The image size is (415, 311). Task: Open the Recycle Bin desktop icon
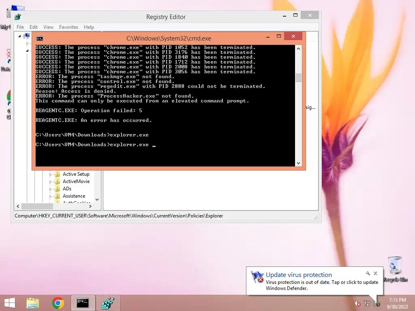[395, 269]
